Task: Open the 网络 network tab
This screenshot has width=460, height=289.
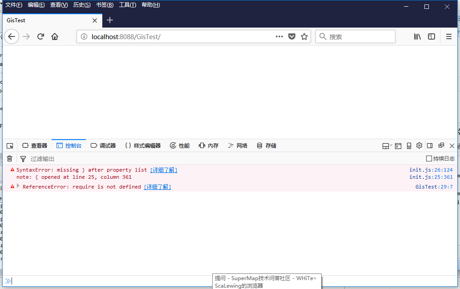Action: point(238,146)
